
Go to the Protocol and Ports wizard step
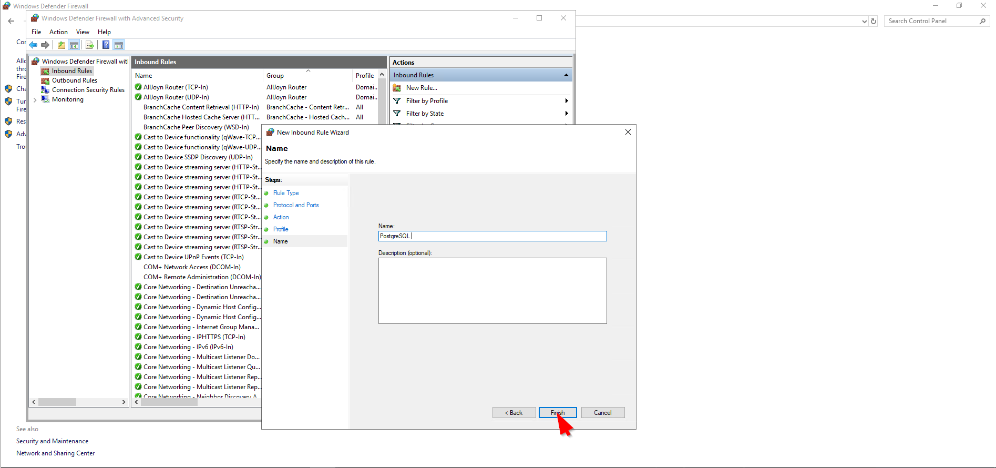pyautogui.click(x=296, y=205)
